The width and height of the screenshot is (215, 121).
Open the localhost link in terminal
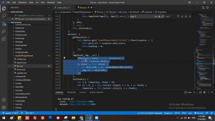(x=82, y=102)
